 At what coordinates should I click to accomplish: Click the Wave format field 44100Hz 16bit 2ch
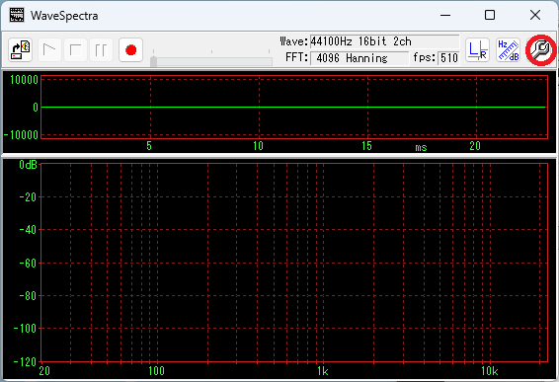tap(384, 41)
